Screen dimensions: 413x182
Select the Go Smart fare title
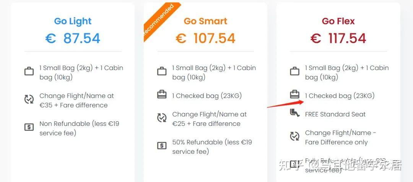(x=205, y=21)
